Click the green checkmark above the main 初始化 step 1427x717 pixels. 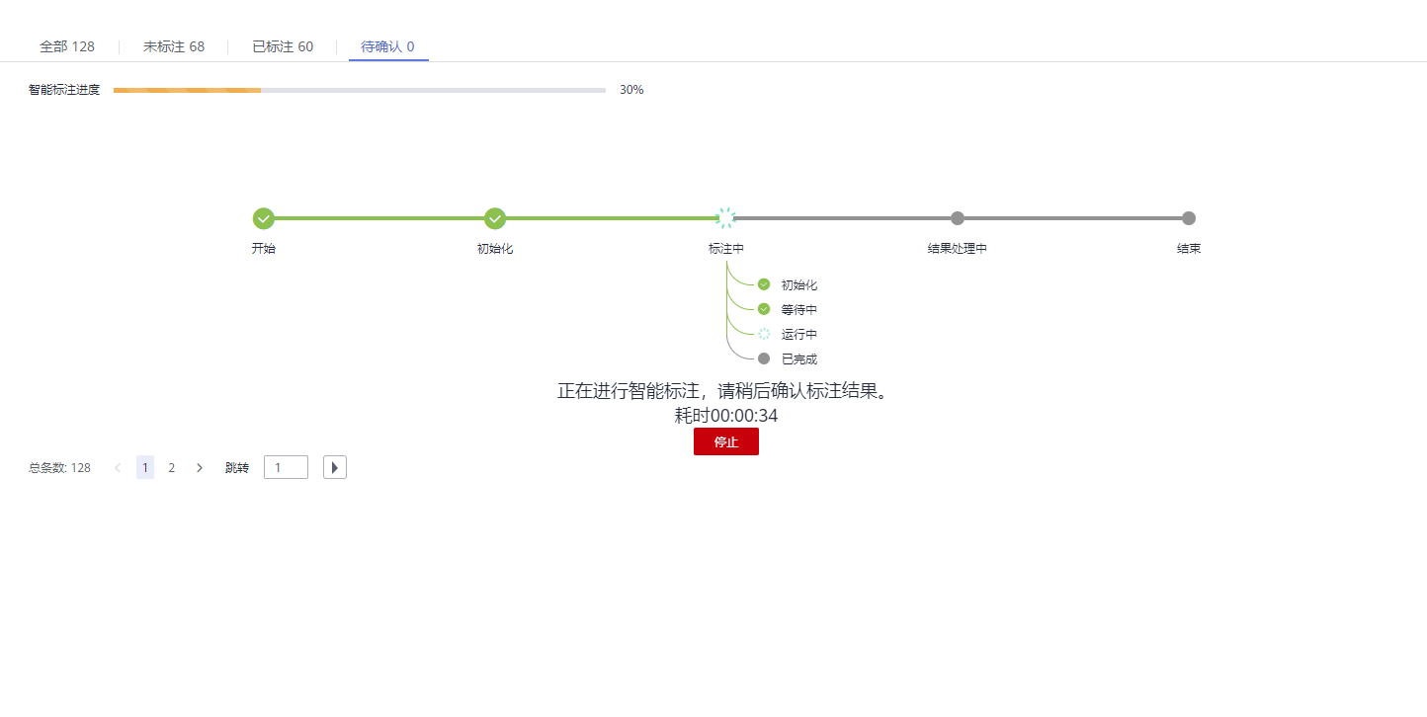pos(495,218)
